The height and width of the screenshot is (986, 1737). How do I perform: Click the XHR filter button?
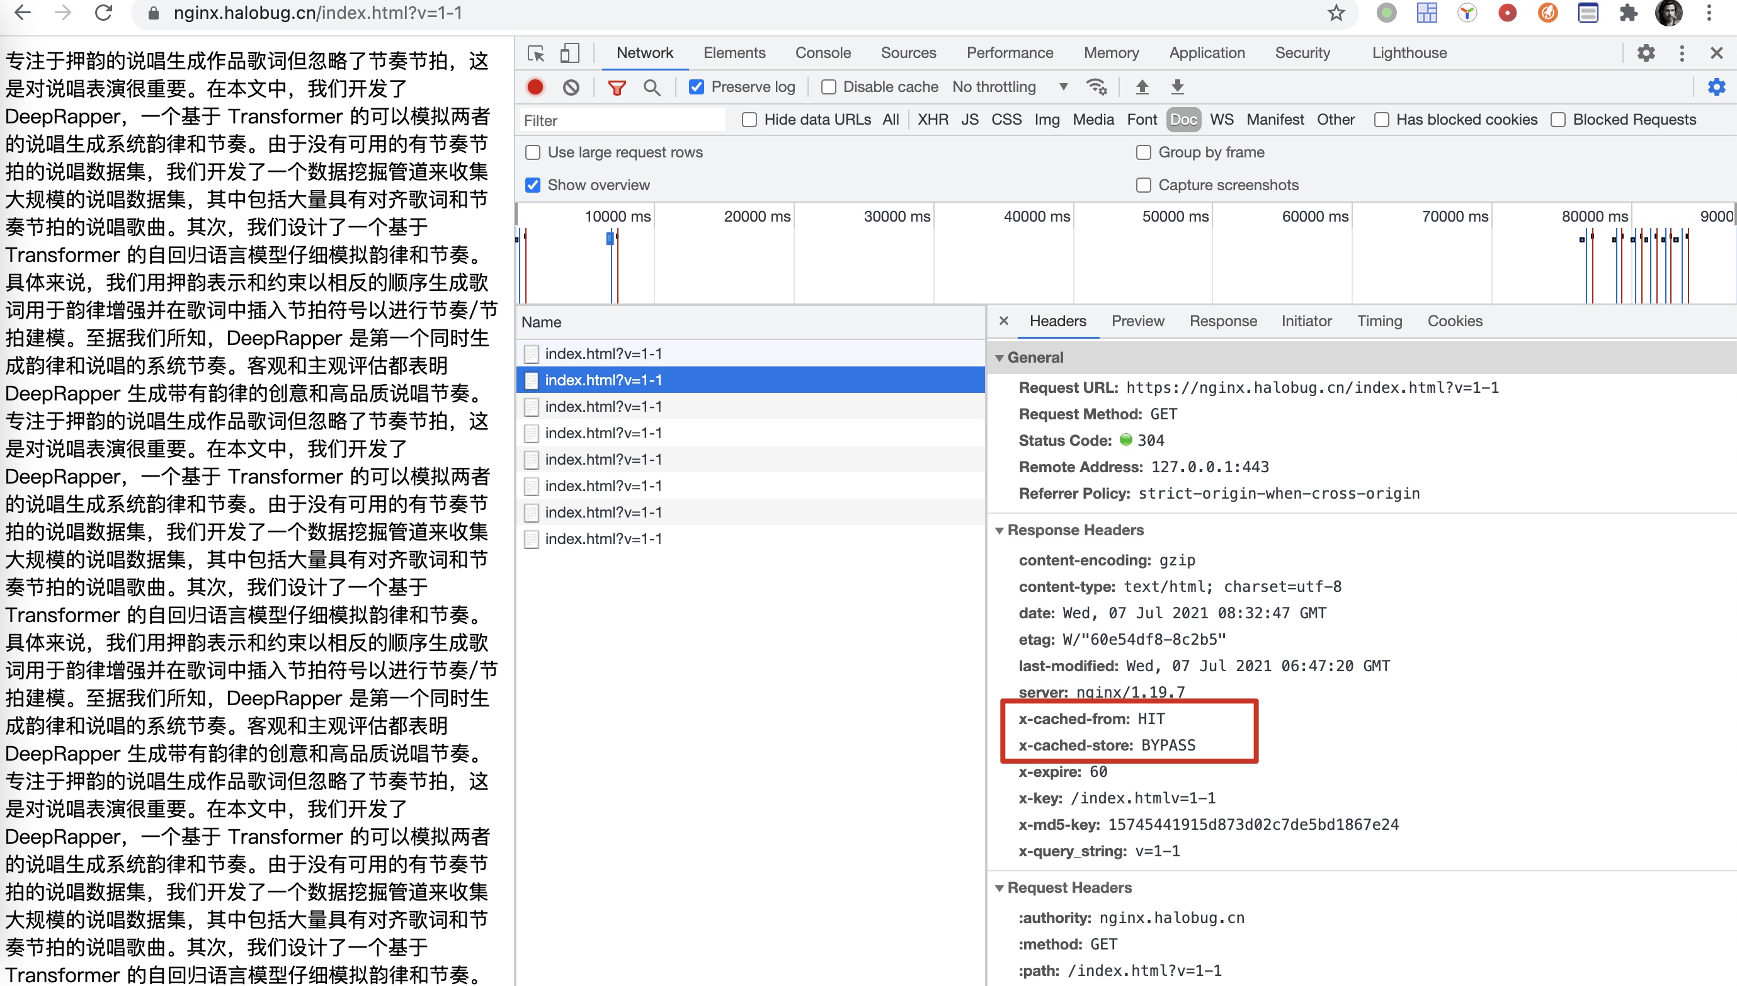[933, 118]
